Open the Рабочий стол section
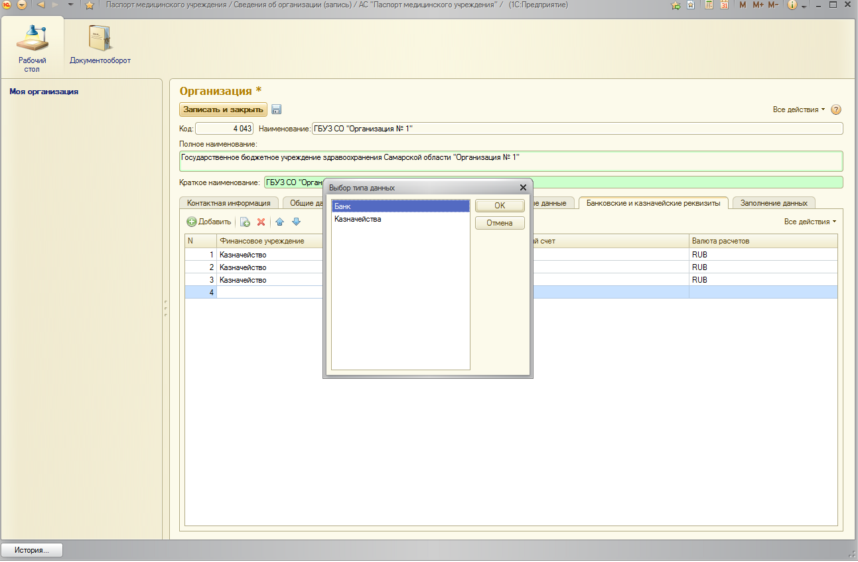 [x=32, y=46]
